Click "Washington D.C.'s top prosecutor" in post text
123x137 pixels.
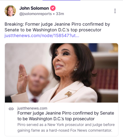[x=67, y=30]
